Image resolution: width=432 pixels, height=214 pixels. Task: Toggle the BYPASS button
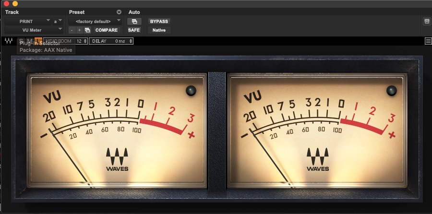click(159, 22)
